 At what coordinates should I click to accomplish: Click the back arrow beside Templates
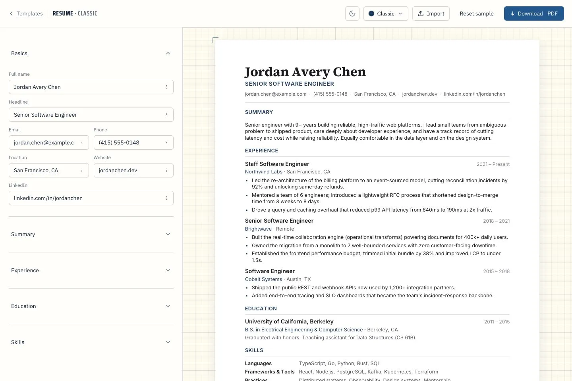point(11,13)
